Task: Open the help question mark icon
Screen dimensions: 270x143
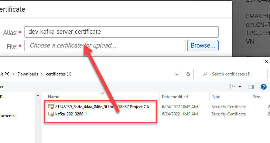Action: 264,87
